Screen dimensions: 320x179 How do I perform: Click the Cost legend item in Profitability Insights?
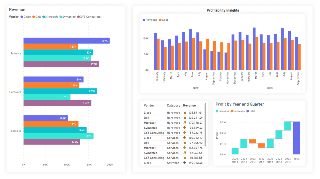click(x=164, y=20)
